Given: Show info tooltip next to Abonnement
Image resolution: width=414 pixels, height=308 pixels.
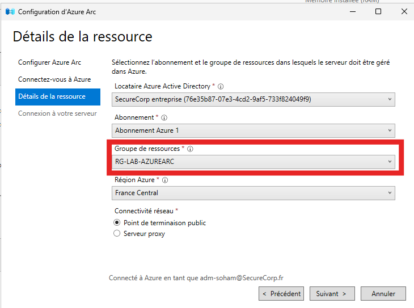Looking at the screenshot, I should [x=164, y=117].
